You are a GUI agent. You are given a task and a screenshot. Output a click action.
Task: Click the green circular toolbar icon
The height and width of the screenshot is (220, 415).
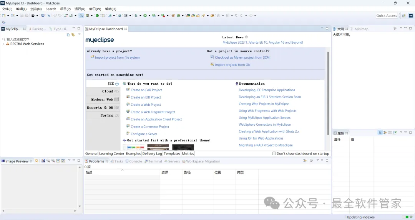click(x=97, y=16)
